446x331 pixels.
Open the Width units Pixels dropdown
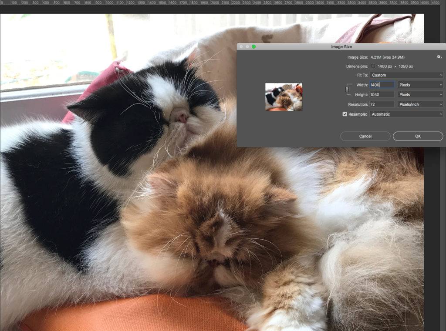tap(419, 85)
